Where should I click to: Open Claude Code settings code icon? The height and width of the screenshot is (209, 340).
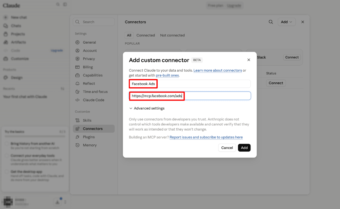(x=77, y=100)
